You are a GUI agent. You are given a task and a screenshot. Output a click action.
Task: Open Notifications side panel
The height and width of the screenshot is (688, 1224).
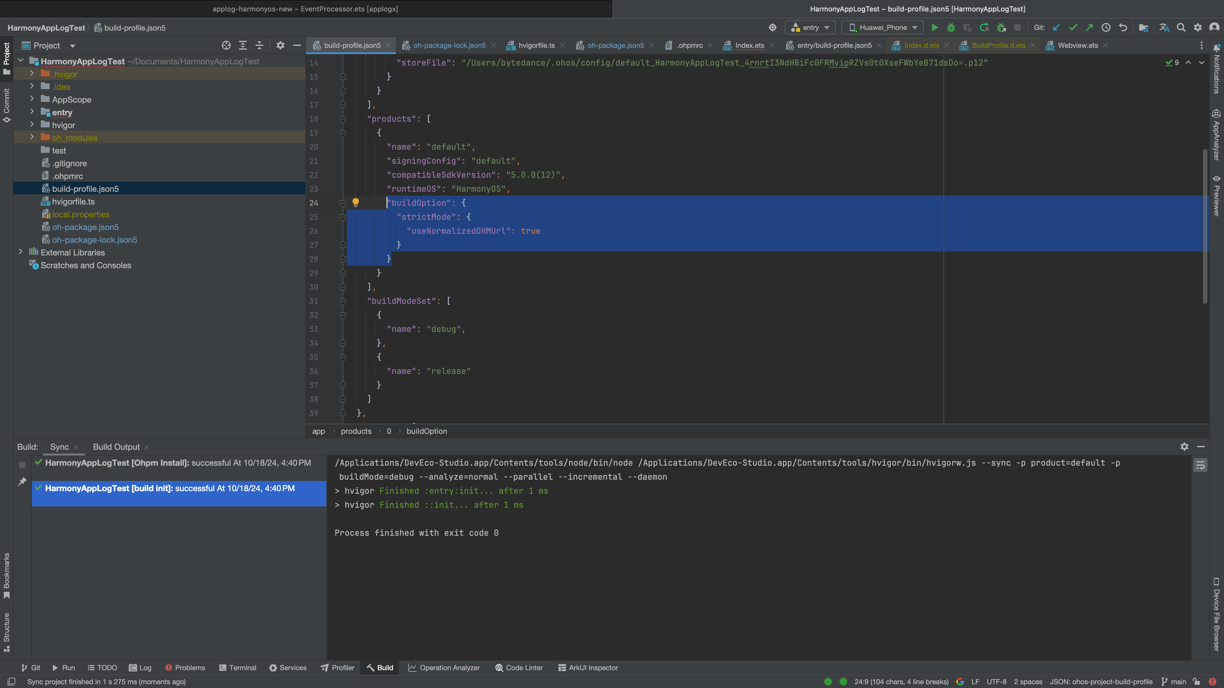(x=1217, y=69)
